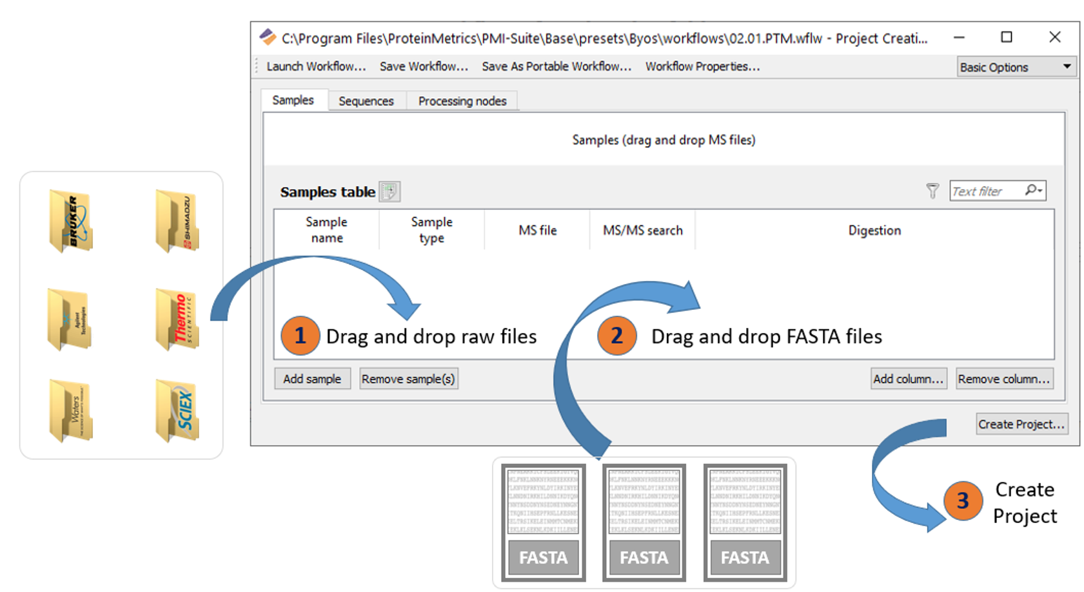Image resolution: width=1084 pixels, height=592 pixels.
Task: Click the Text filter input field
Action: (x=987, y=190)
